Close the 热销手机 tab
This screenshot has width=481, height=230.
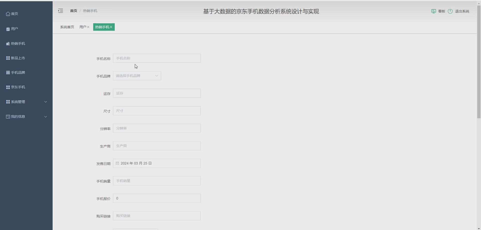coord(111,27)
